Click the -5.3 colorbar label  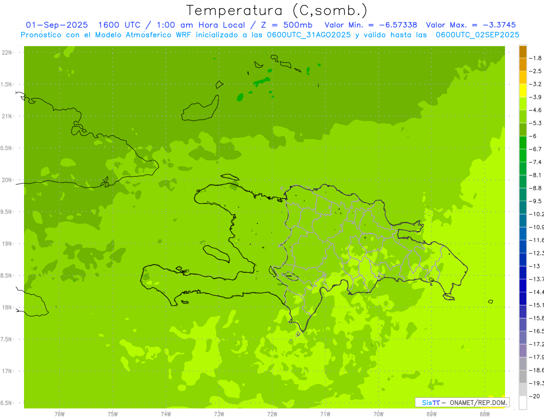[x=535, y=123]
